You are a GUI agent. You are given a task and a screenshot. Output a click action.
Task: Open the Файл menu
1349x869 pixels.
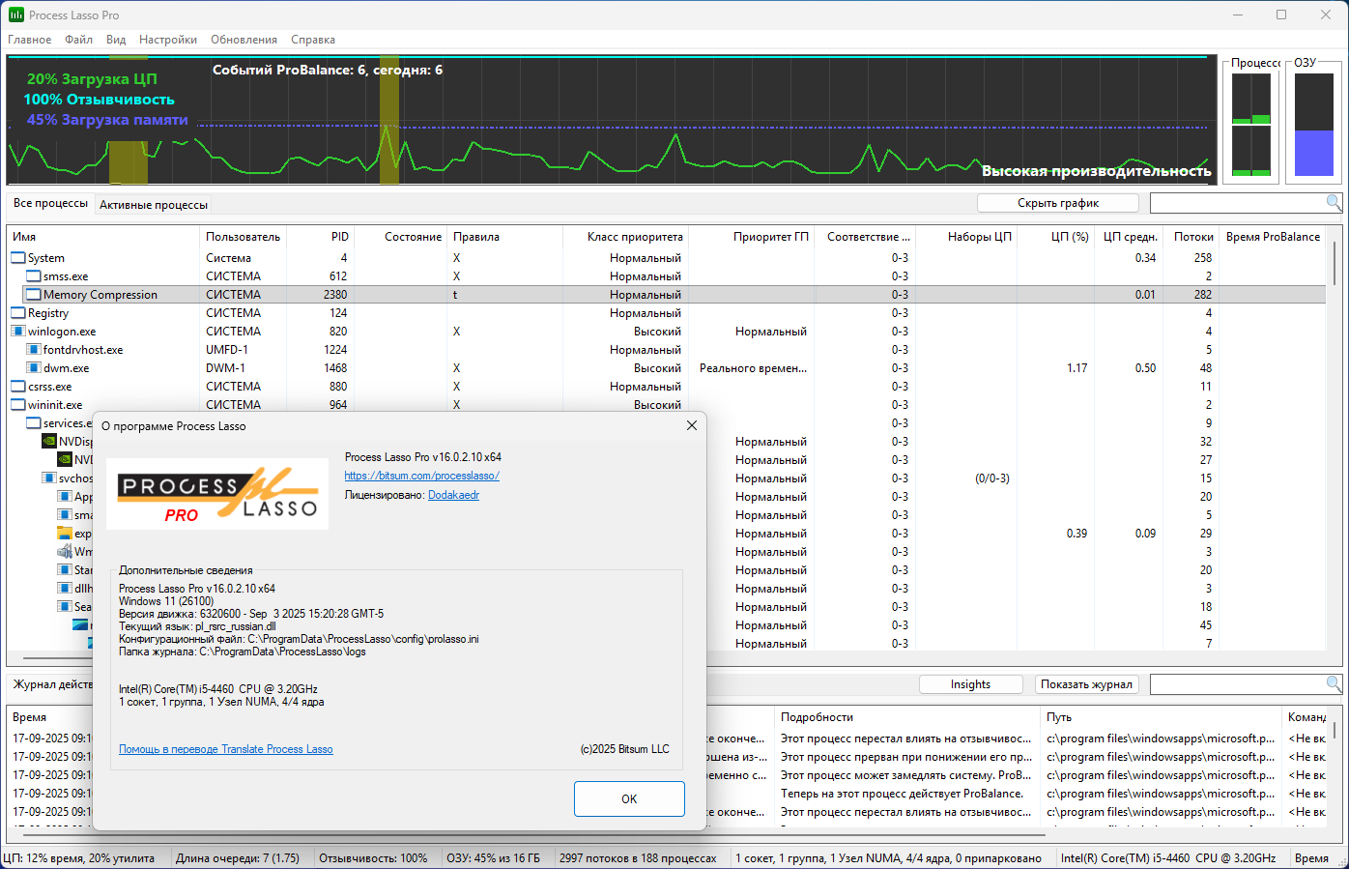pos(79,40)
